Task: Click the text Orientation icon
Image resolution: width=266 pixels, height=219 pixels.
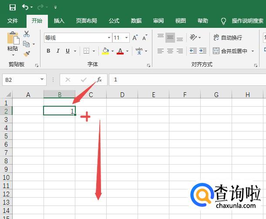Action: (x=193, y=37)
